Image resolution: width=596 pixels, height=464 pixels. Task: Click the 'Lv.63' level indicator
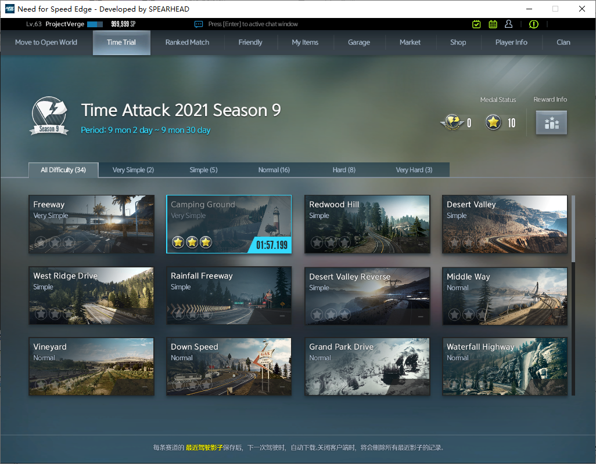pos(34,24)
